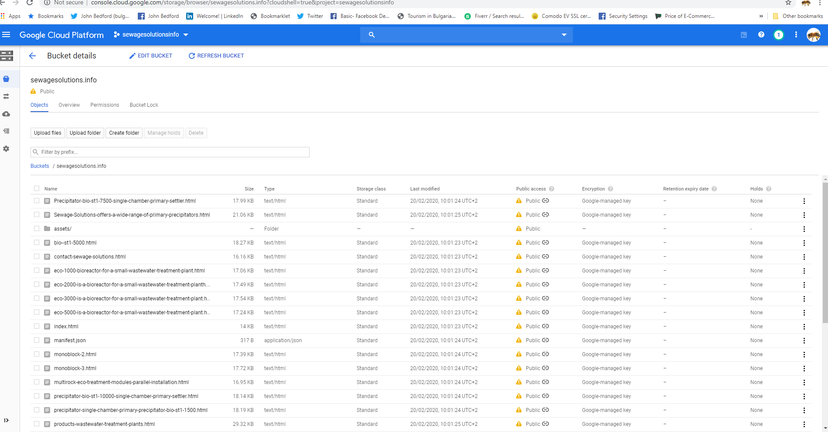Click the Filter by prefix field
This screenshot has height=432, width=828.
[x=170, y=152]
